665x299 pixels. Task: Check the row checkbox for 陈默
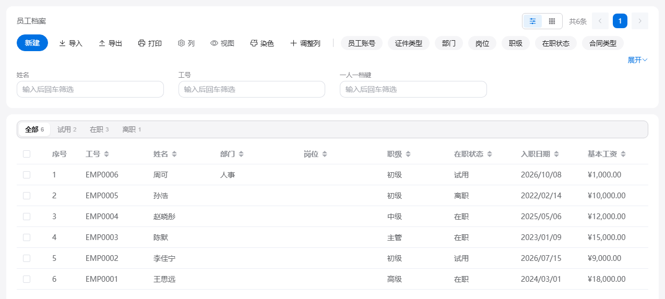pos(27,237)
